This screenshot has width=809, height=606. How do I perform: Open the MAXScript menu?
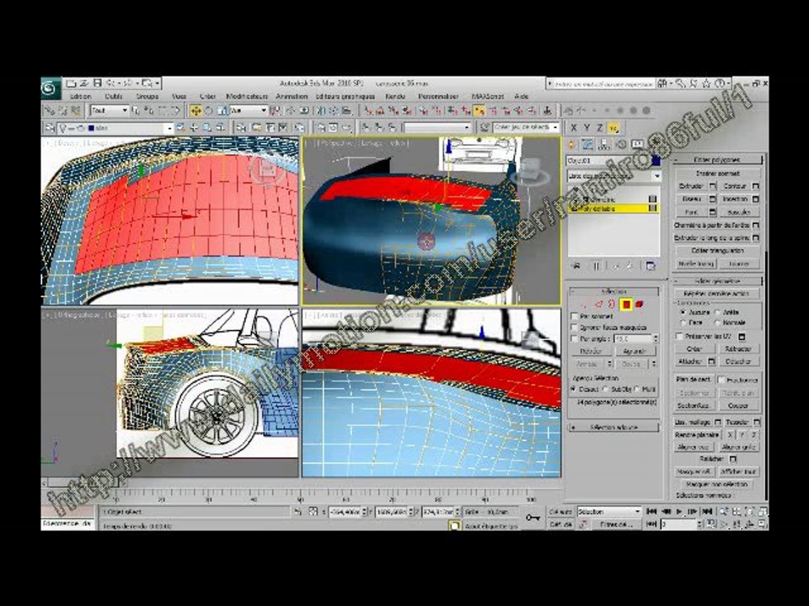coord(488,96)
